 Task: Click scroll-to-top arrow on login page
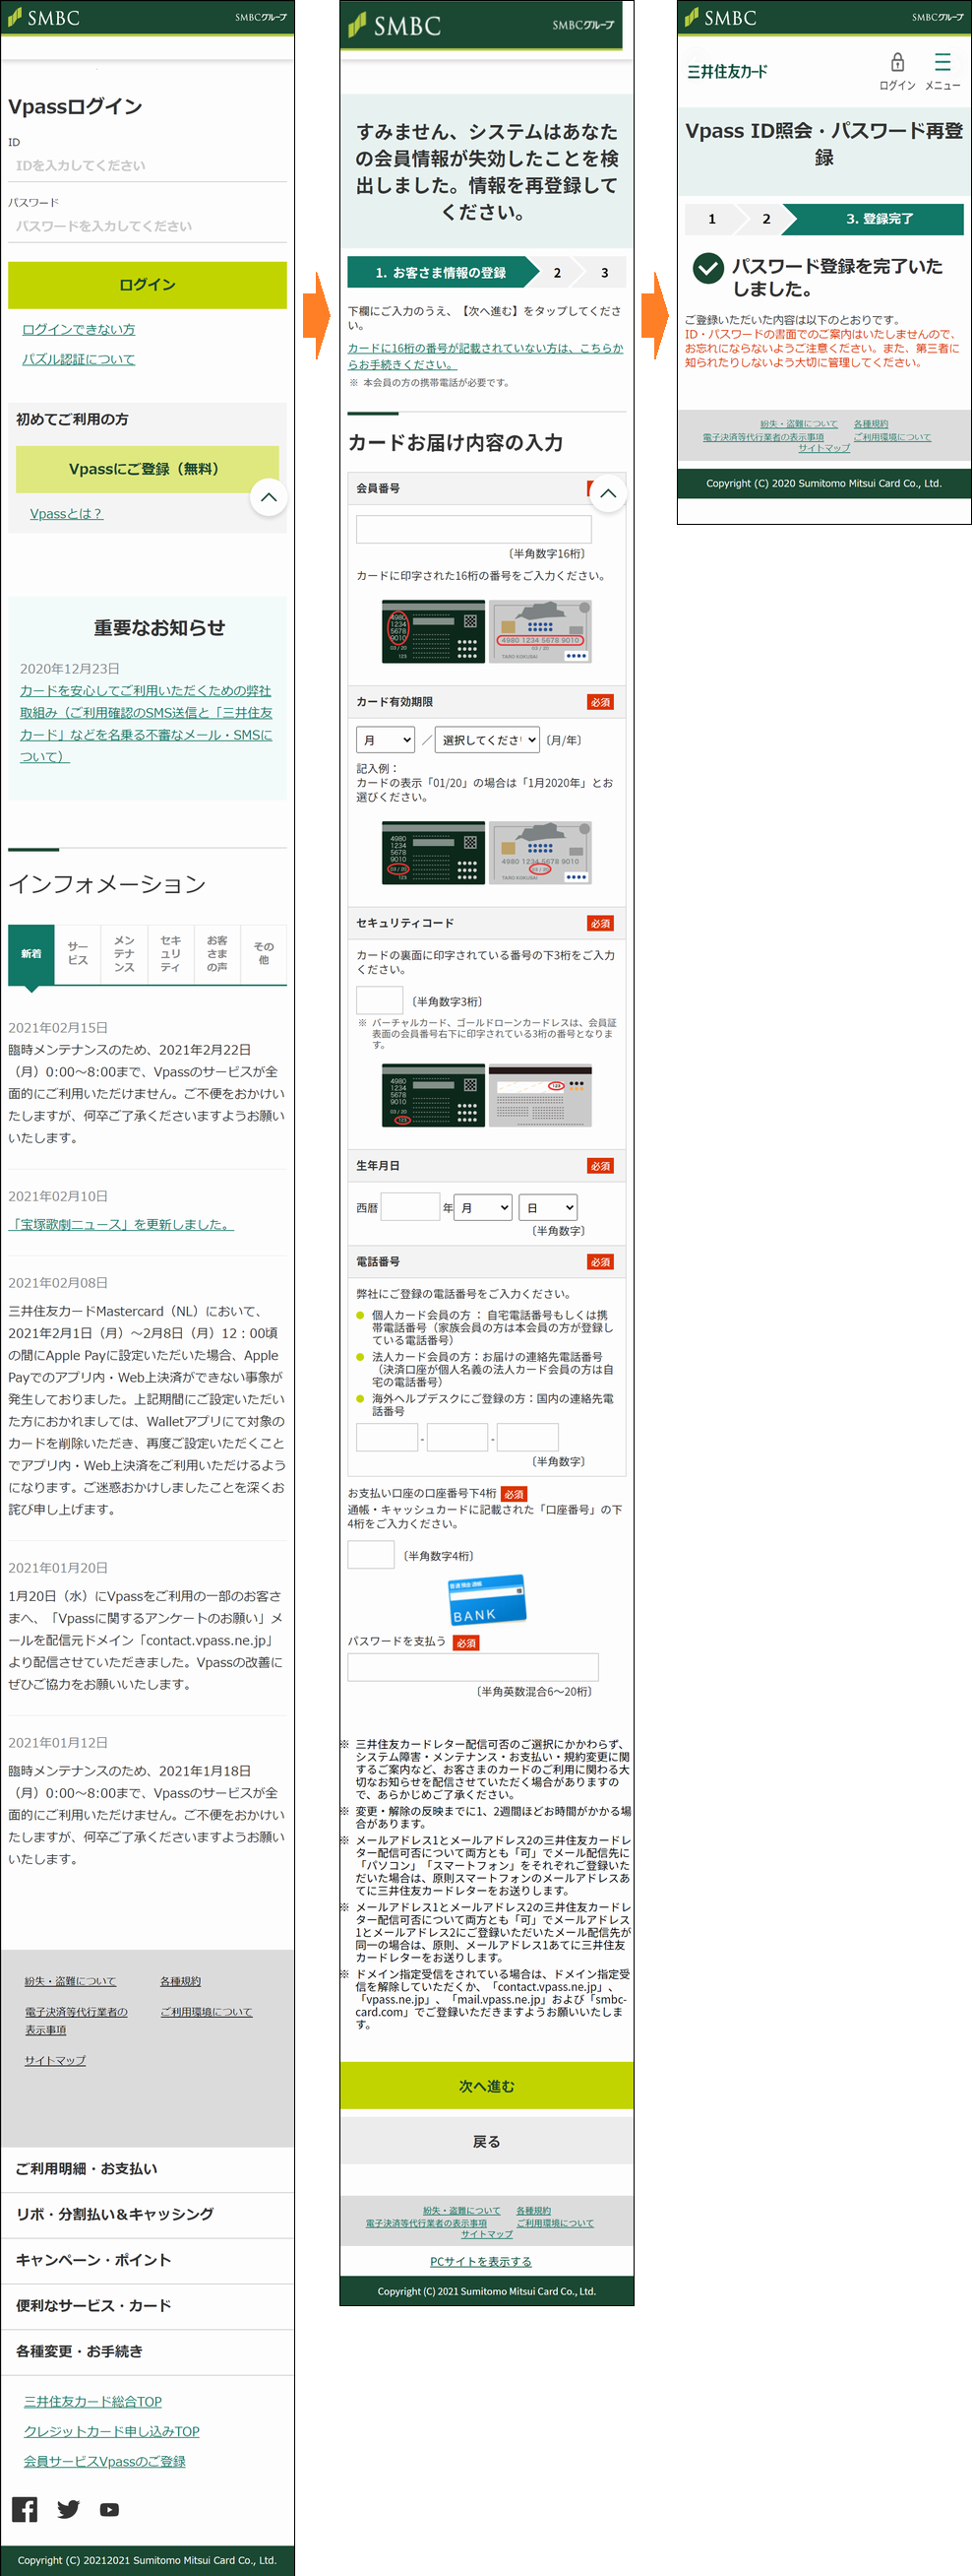coord(269,497)
